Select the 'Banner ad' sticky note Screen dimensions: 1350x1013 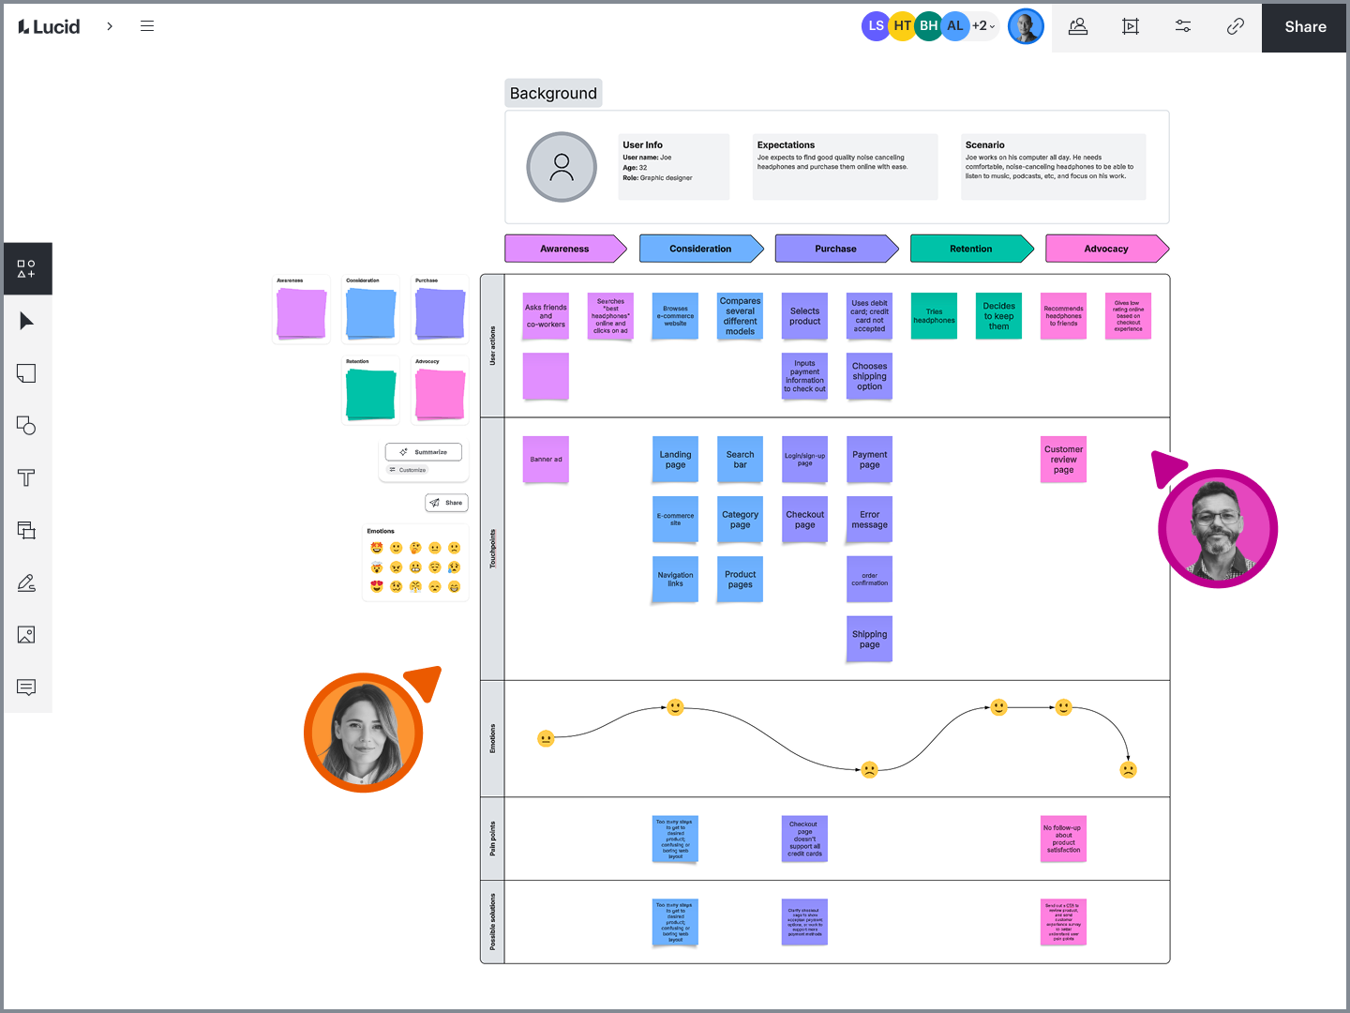546,460
